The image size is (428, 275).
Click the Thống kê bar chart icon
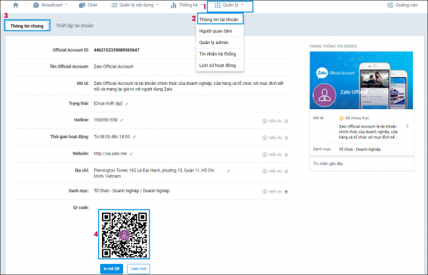[173, 5]
